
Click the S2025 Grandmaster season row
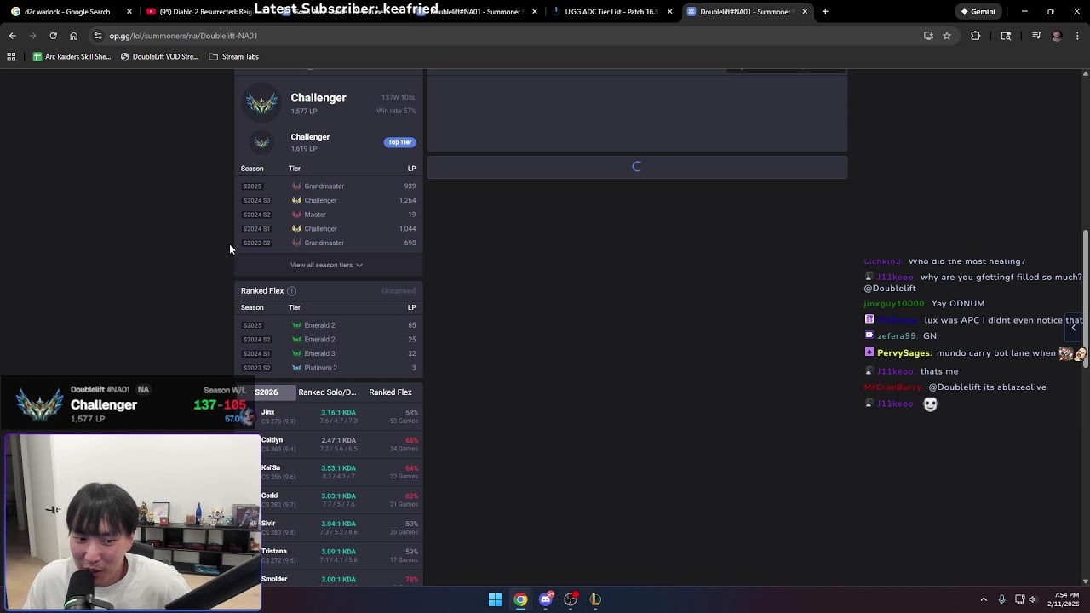tap(329, 186)
